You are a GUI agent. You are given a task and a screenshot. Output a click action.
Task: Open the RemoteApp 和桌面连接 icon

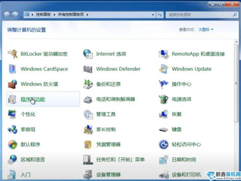click(164, 54)
